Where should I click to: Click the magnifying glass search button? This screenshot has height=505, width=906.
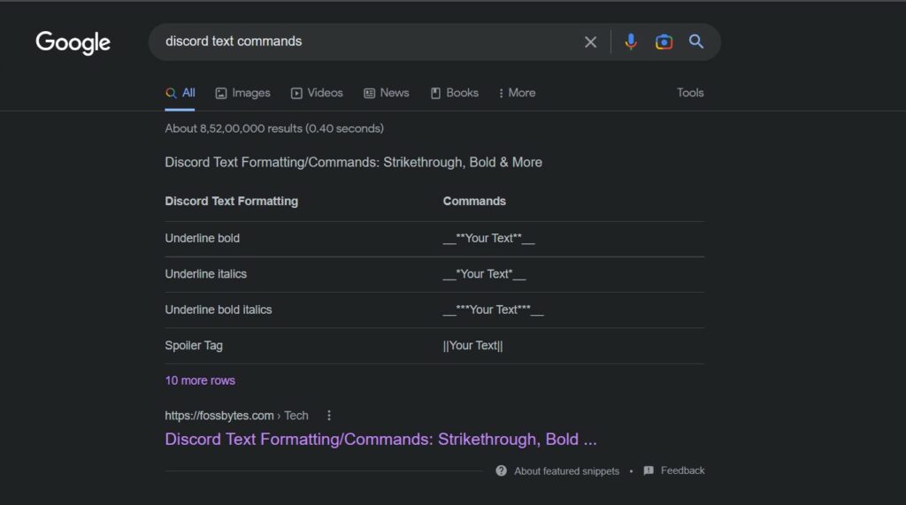(696, 42)
